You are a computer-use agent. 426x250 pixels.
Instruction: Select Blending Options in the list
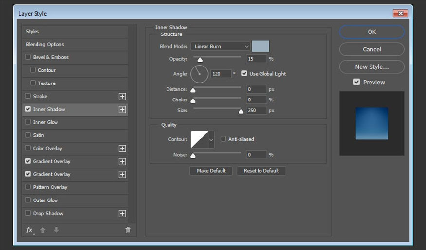pos(45,44)
